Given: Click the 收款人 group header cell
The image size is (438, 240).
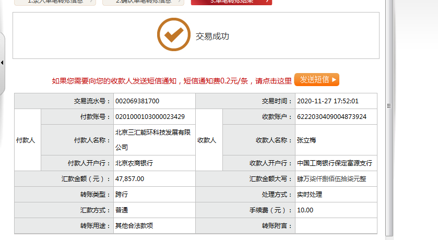Looking at the screenshot, I should [209, 140].
